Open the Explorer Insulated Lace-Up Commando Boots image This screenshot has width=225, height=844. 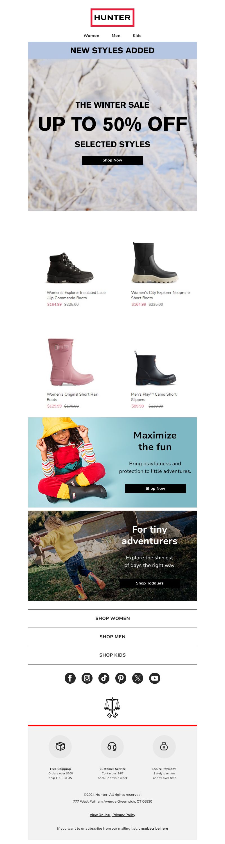pos(70,267)
